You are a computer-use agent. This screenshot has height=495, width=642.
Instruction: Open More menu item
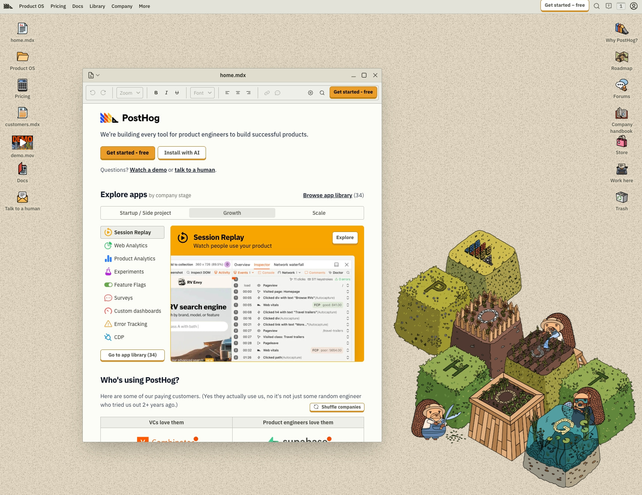pyautogui.click(x=144, y=6)
